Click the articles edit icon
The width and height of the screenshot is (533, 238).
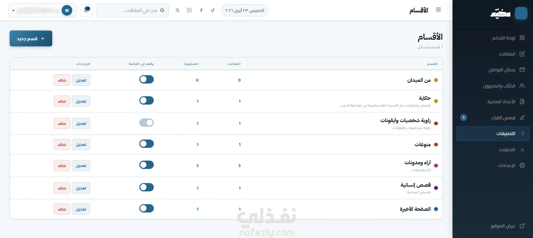point(522,54)
